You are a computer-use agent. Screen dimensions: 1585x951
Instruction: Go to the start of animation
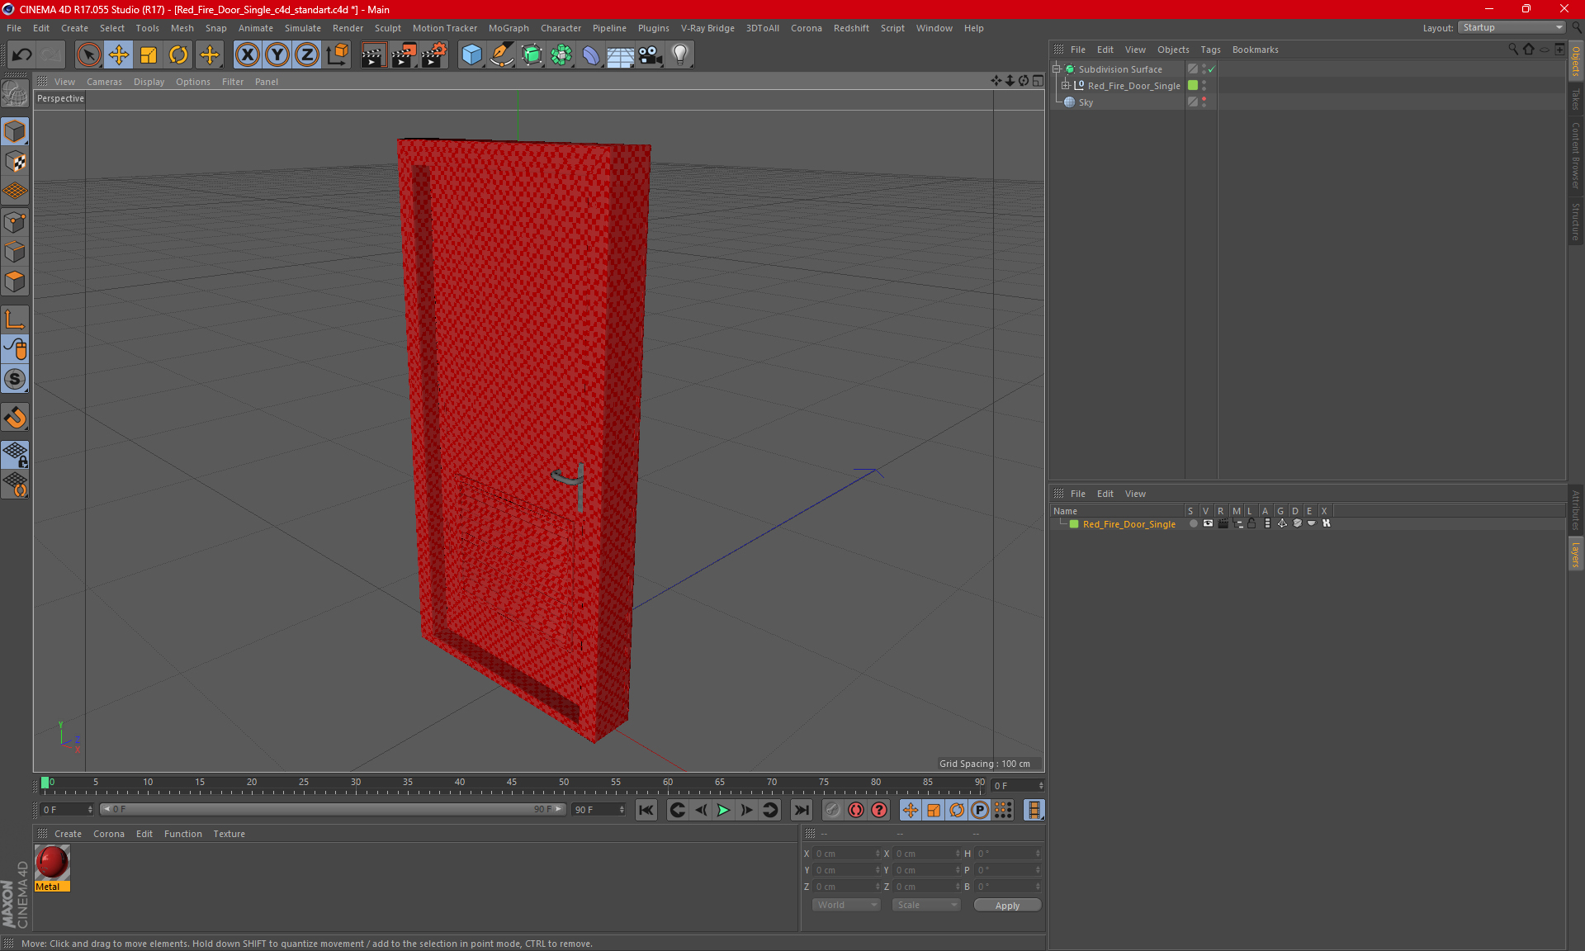click(x=646, y=810)
